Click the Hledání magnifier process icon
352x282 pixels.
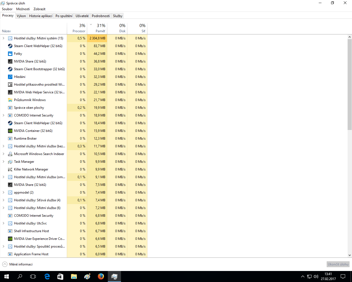[x=10, y=77]
